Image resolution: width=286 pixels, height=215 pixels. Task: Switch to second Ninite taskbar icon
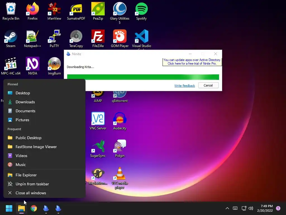coord(58,208)
